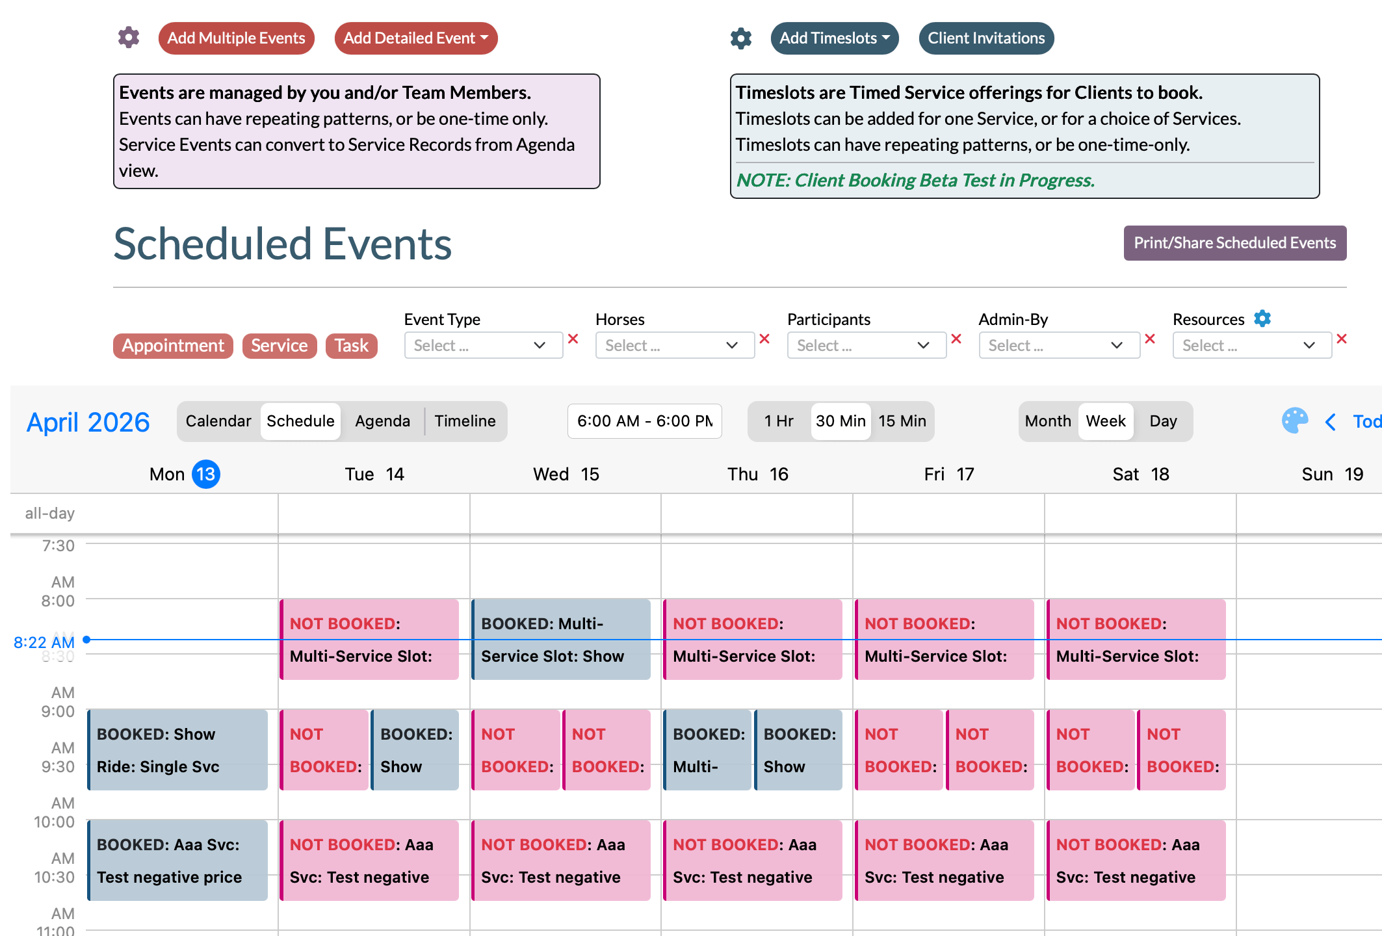Toggle the Appointment filter pill

pyautogui.click(x=173, y=346)
